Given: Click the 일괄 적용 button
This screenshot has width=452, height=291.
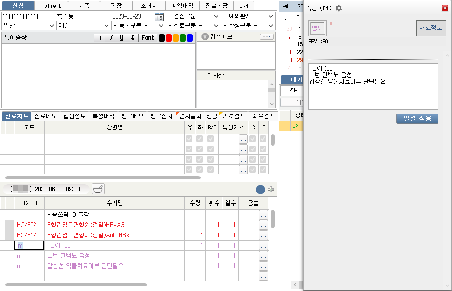Looking at the screenshot, I should (417, 118).
